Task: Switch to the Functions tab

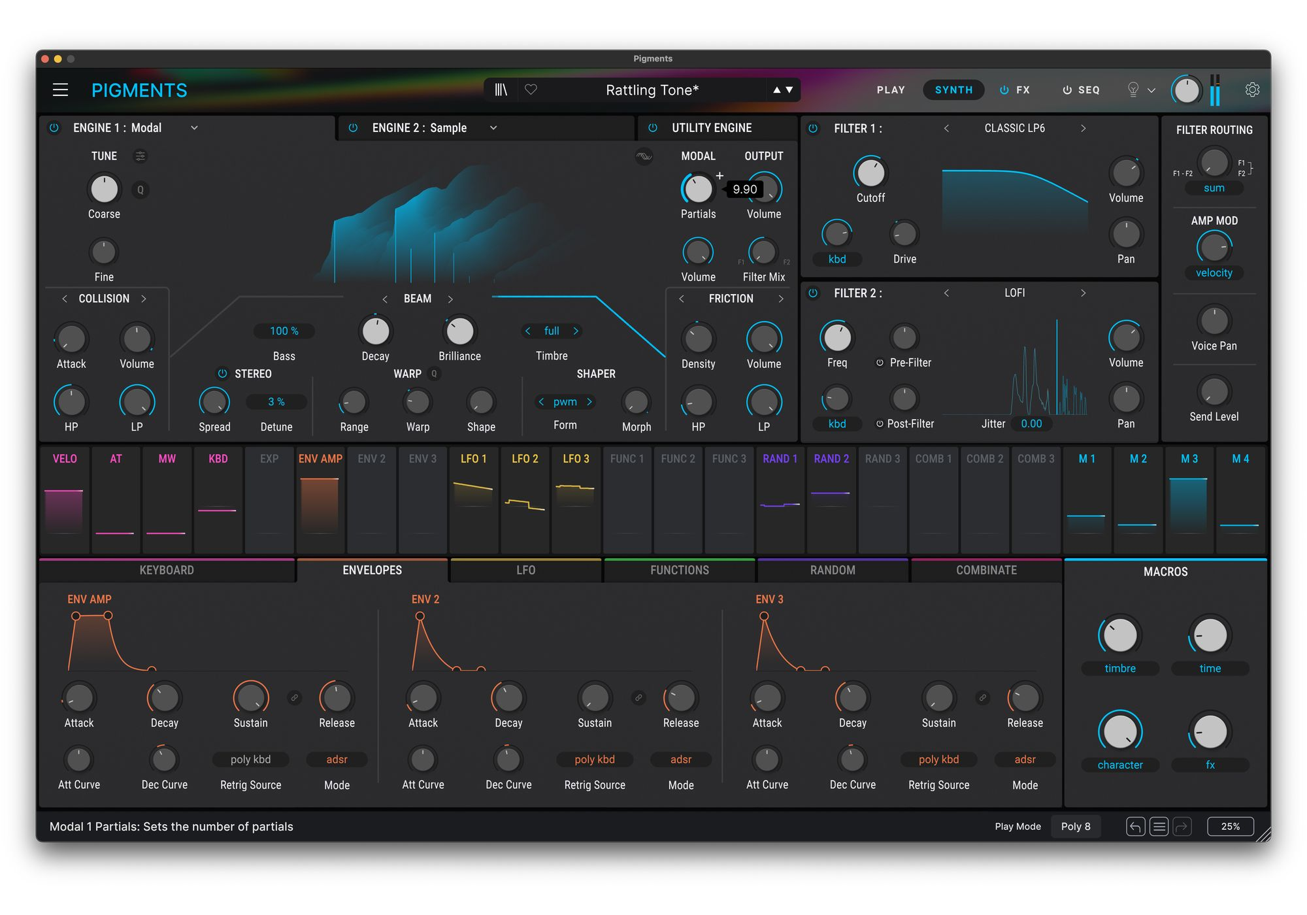Action: 680,570
